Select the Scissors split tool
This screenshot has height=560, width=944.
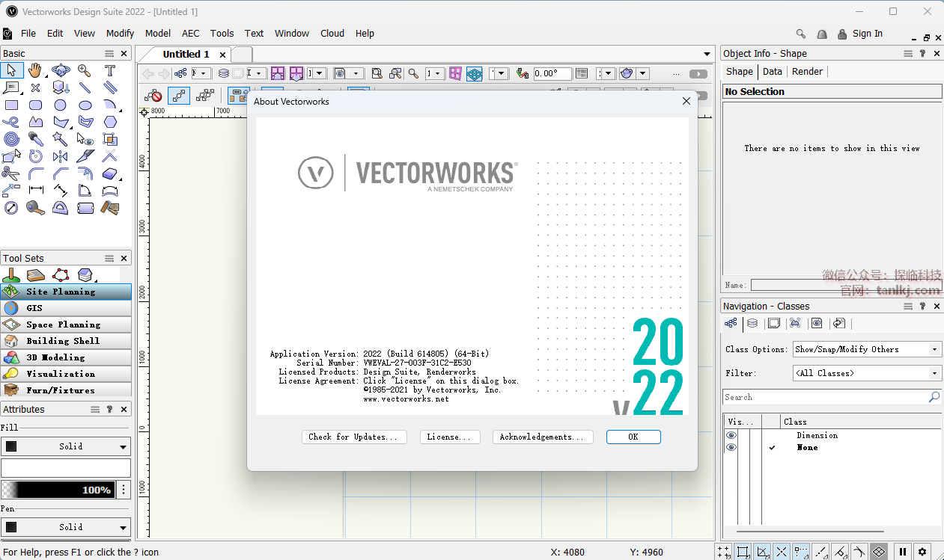coord(10,173)
